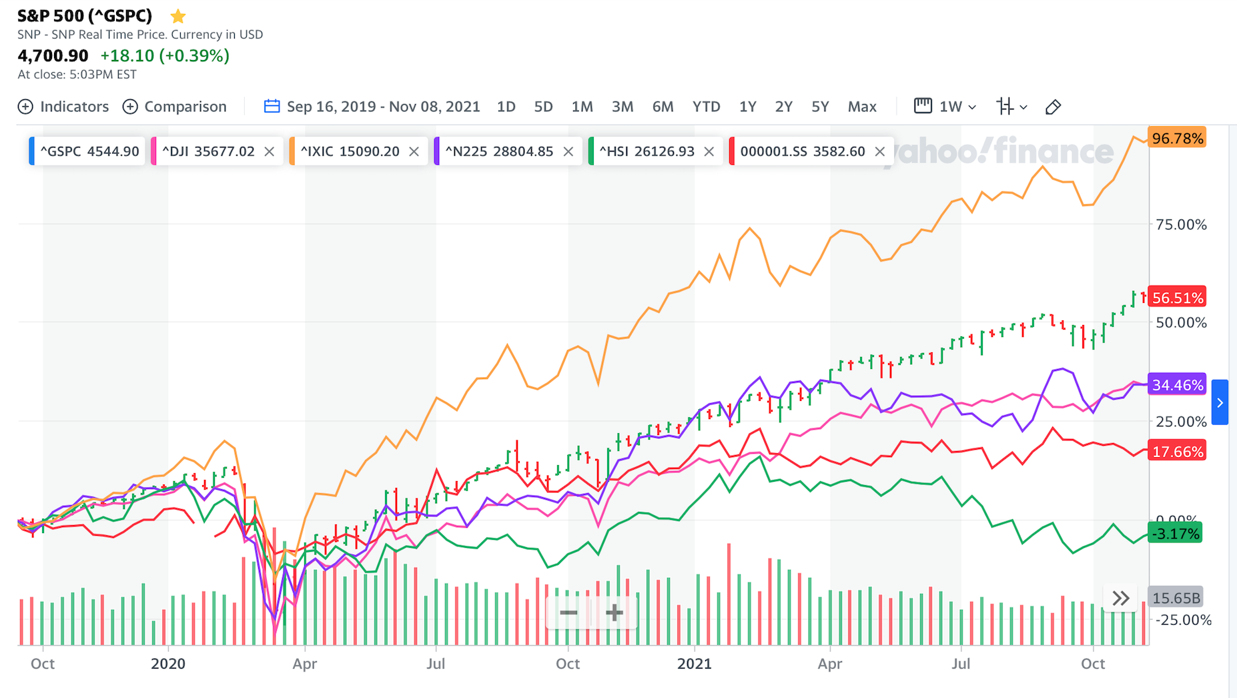Select the YTD range
Image resolution: width=1237 pixels, height=698 pixels.
click(706, 107)
